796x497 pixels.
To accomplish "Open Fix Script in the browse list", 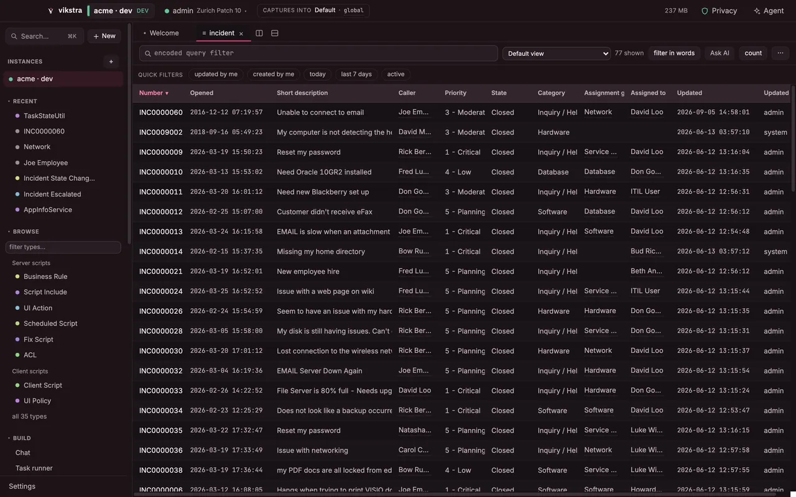I will point(39,340).
